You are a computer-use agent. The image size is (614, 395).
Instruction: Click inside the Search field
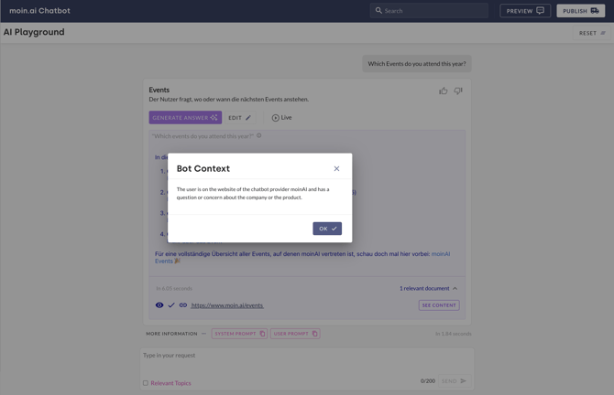point(431,11)
